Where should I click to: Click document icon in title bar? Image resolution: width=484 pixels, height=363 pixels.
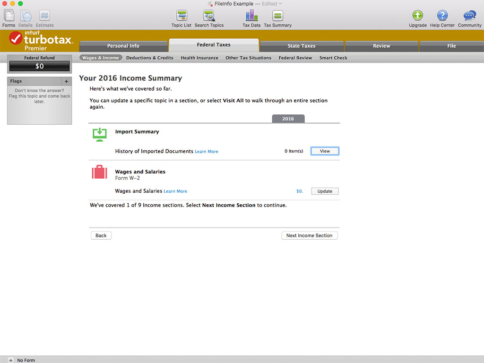210,4
